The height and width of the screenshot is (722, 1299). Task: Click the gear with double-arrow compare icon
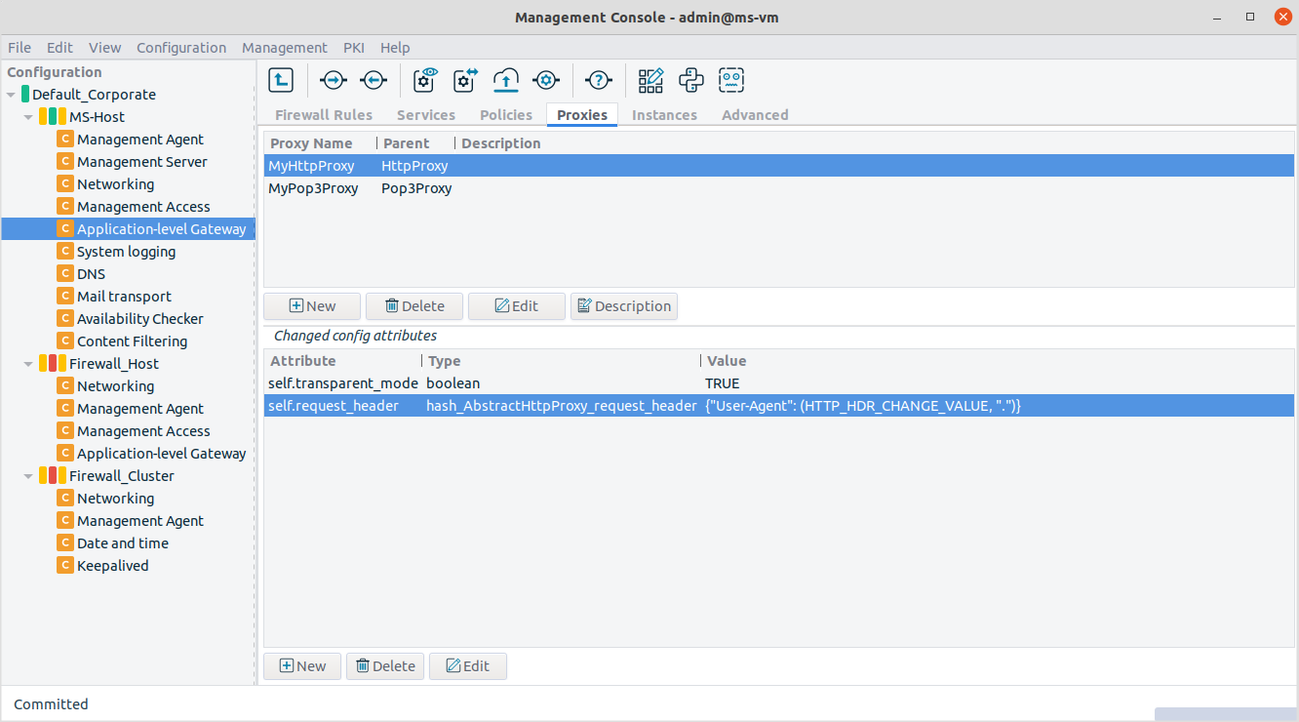click(x=466, y=80)
